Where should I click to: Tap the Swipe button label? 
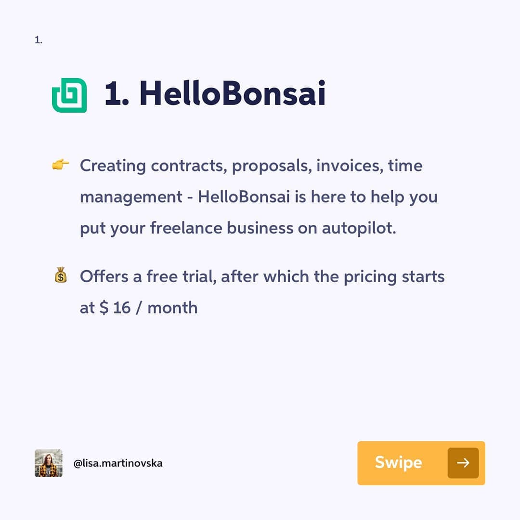point(398,463)
